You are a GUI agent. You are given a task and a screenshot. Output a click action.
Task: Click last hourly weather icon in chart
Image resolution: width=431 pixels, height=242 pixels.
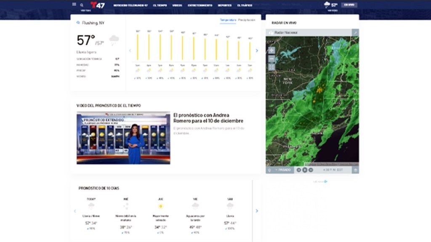[250, 71]
